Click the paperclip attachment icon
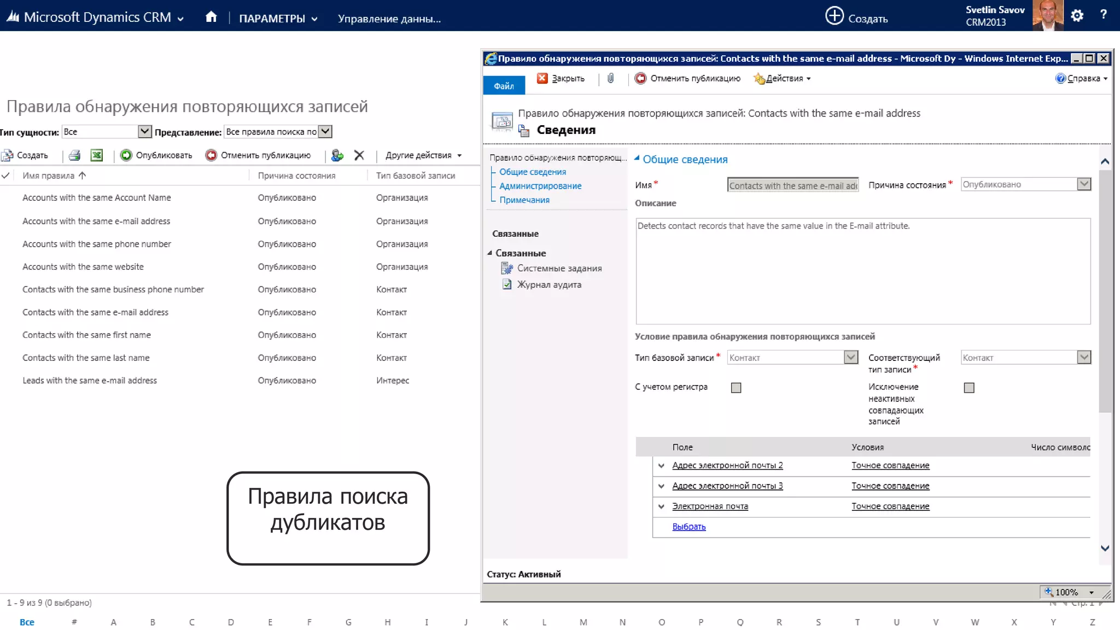Screen dimensions: 1120x630 [610, 78]
